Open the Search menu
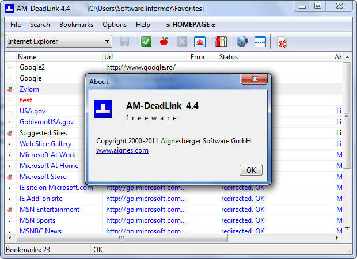The height and width of the screenshot is (259, 357). pos(40,25)
